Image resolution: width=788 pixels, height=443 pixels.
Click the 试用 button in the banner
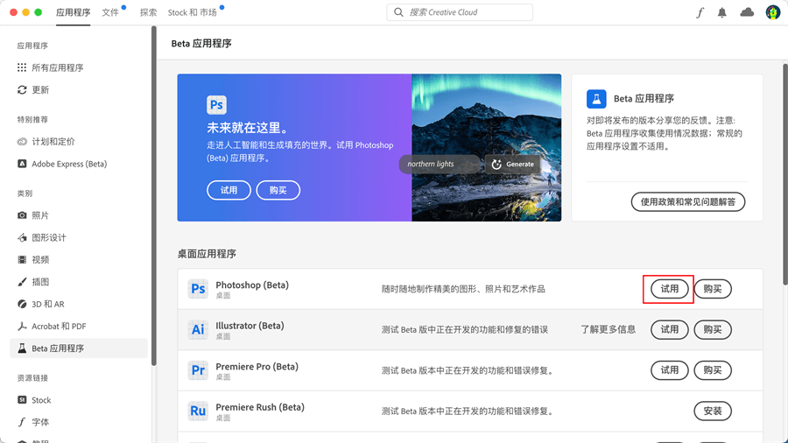click(229, 190)
